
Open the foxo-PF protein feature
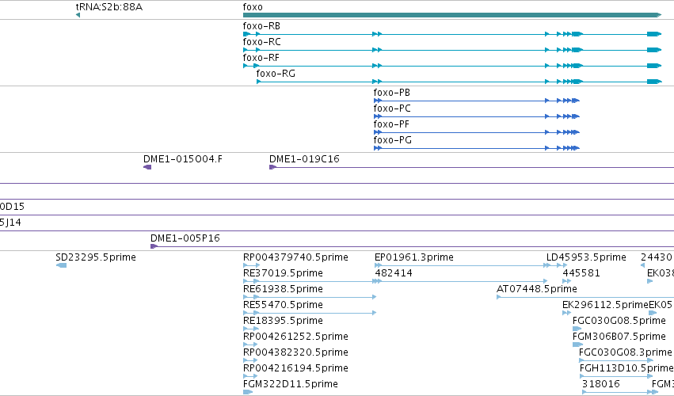(x=477, y=132)
